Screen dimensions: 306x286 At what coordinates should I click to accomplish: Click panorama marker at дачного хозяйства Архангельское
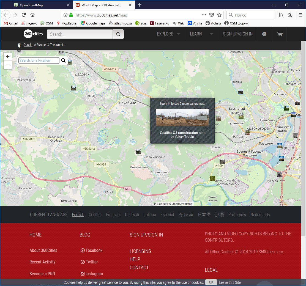pyautogui.click(x=212, y=178)
